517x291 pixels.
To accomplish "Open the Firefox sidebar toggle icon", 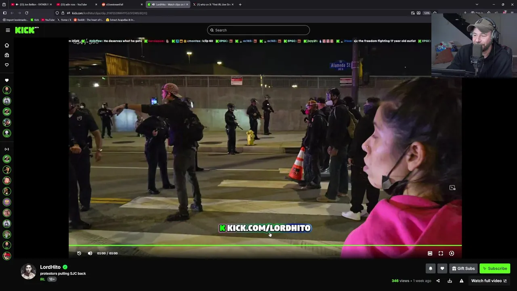I will coord(5,13).
